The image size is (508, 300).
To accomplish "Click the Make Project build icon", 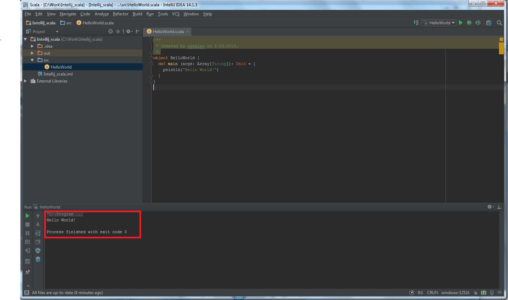I will click(x=416, y=23).
